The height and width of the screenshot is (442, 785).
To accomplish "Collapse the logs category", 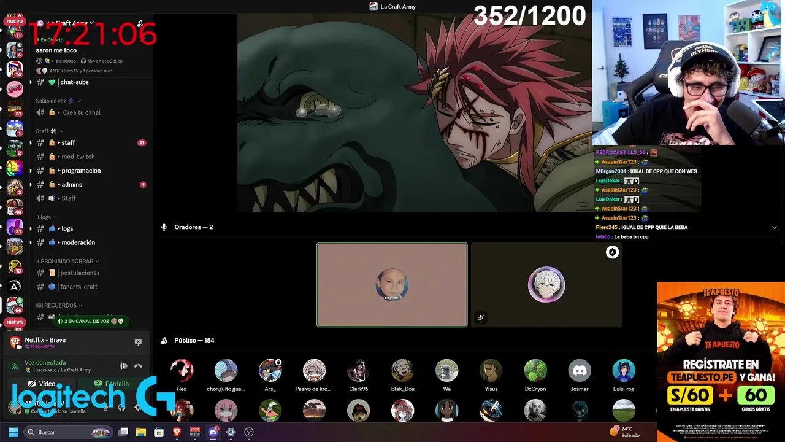I will [46, 217].
